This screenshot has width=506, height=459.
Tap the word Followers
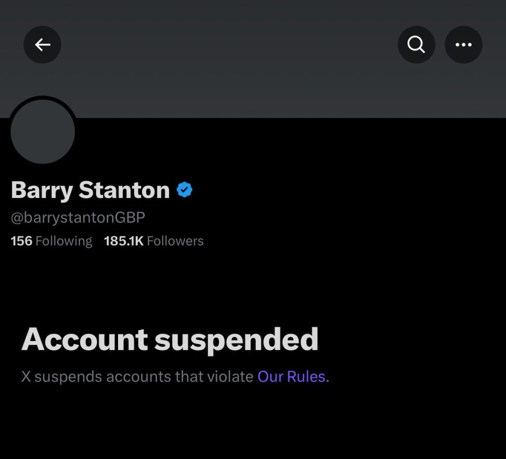[175, 241]
